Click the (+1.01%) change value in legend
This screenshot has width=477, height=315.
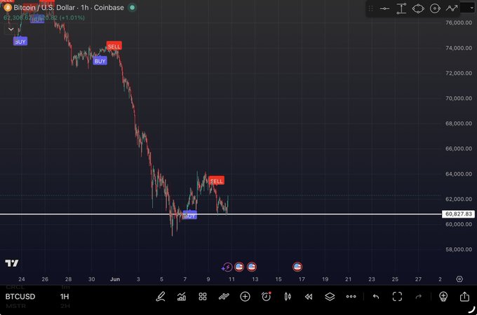point(72,17)
